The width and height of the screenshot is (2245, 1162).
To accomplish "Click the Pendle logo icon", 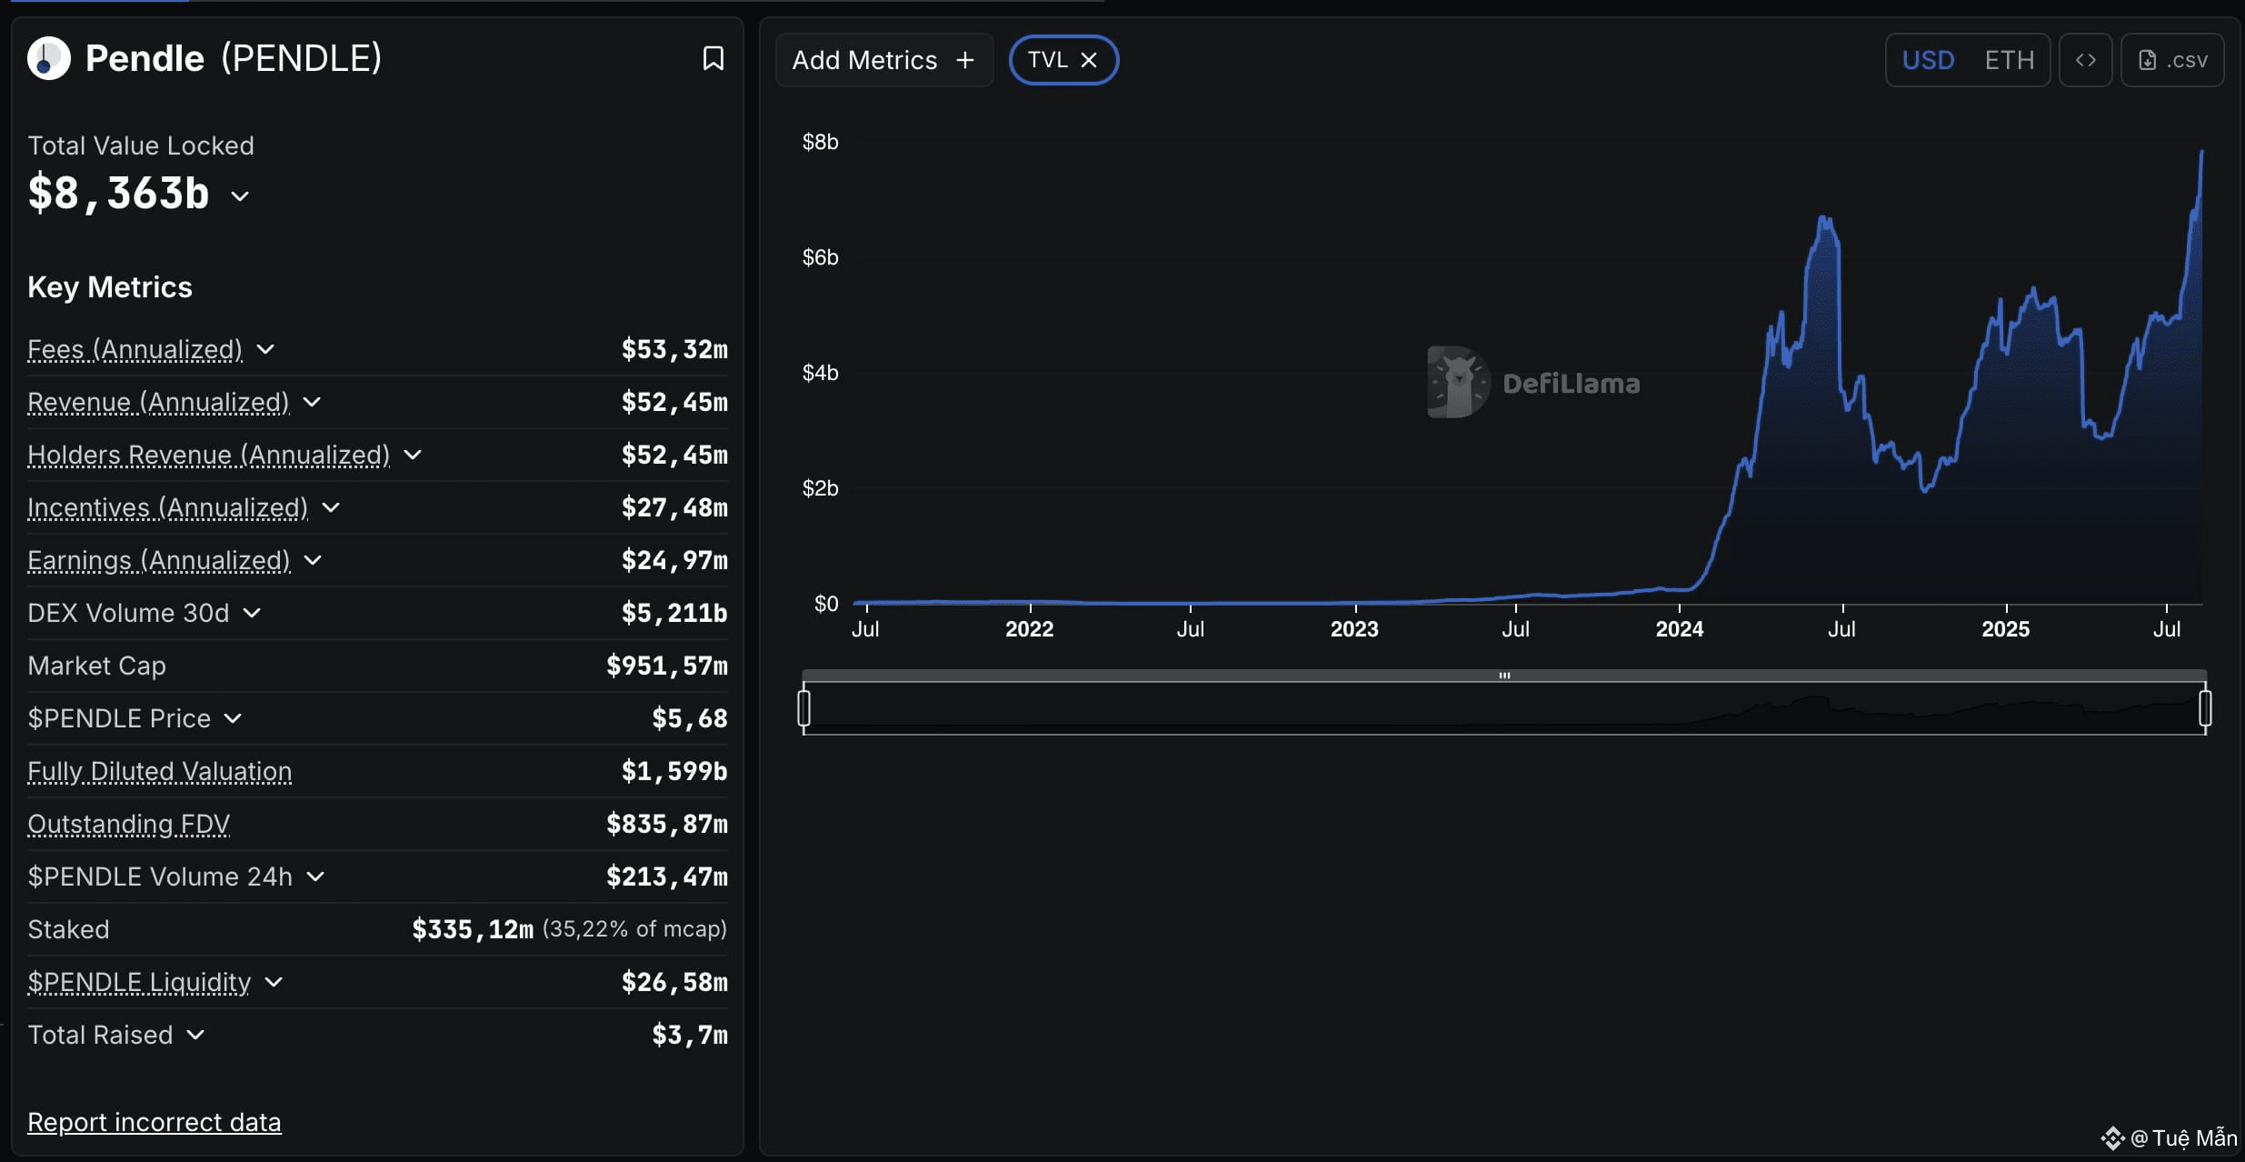I will pos(49,59).
